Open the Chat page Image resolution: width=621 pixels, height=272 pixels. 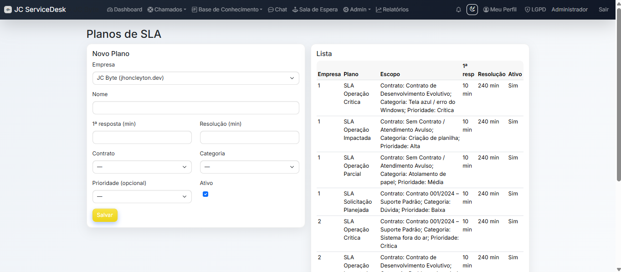(x=277, y=10)
